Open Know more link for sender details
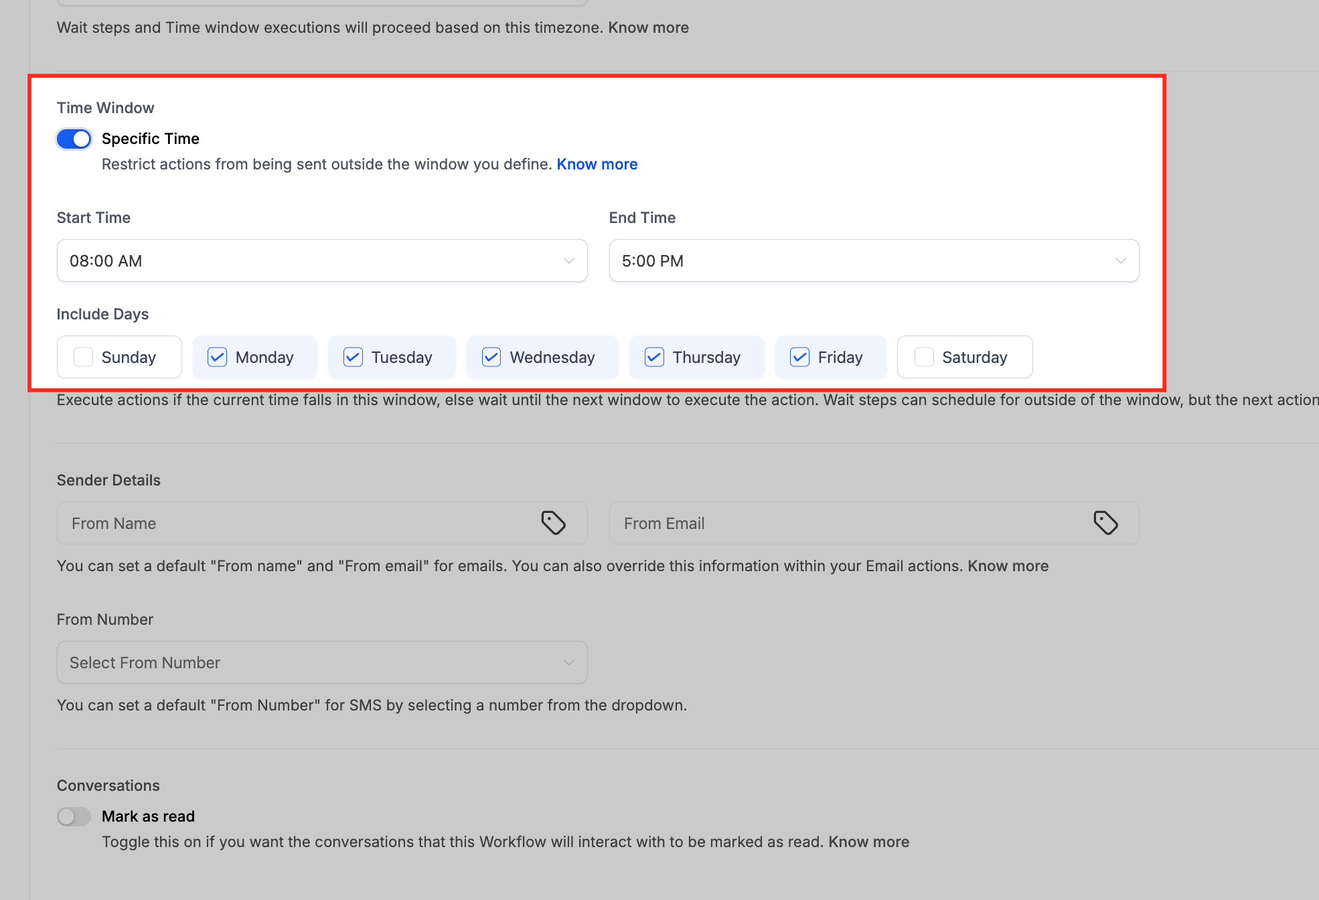This screenshot has height=900, width=1319. tap(1008, 566)
